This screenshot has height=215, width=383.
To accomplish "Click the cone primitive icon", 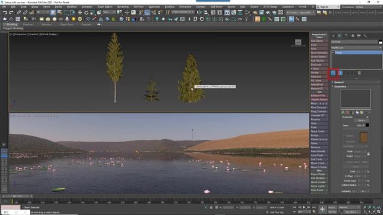I will [x=67, y=19].
